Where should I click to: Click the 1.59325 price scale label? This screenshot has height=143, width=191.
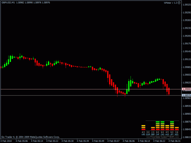187,5
